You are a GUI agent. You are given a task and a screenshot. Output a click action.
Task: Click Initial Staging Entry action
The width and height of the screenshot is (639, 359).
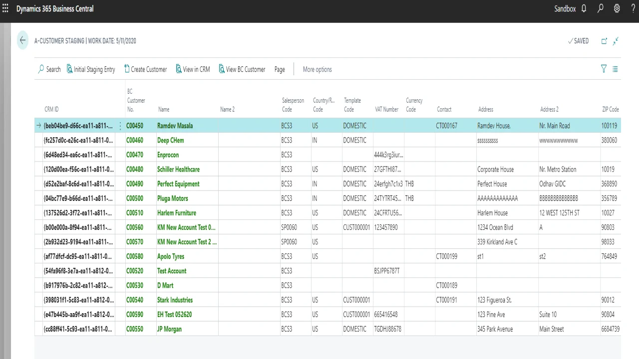tap(91, 69)
